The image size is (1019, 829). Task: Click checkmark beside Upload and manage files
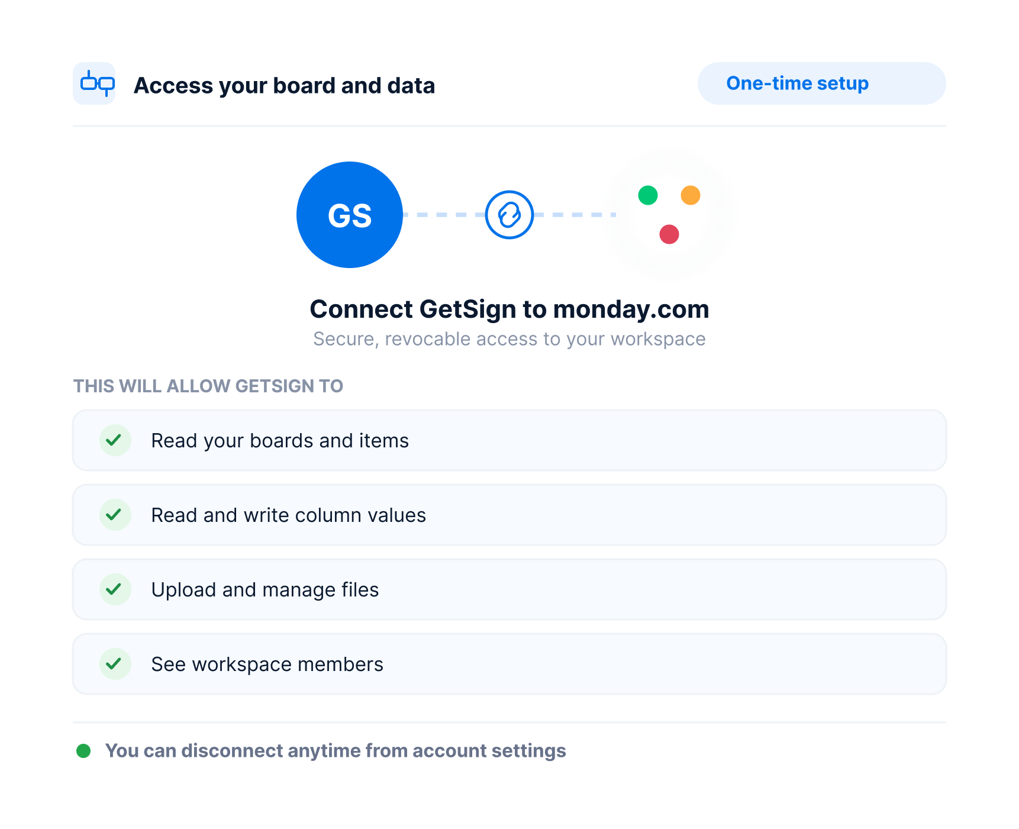point(115,589)
